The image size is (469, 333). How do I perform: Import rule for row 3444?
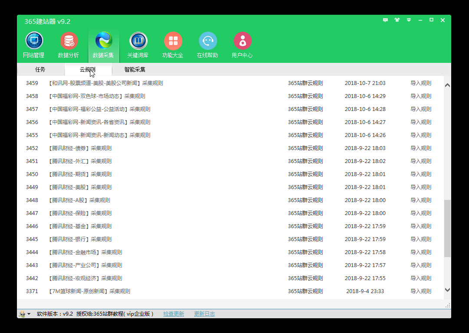pos(421,252)
